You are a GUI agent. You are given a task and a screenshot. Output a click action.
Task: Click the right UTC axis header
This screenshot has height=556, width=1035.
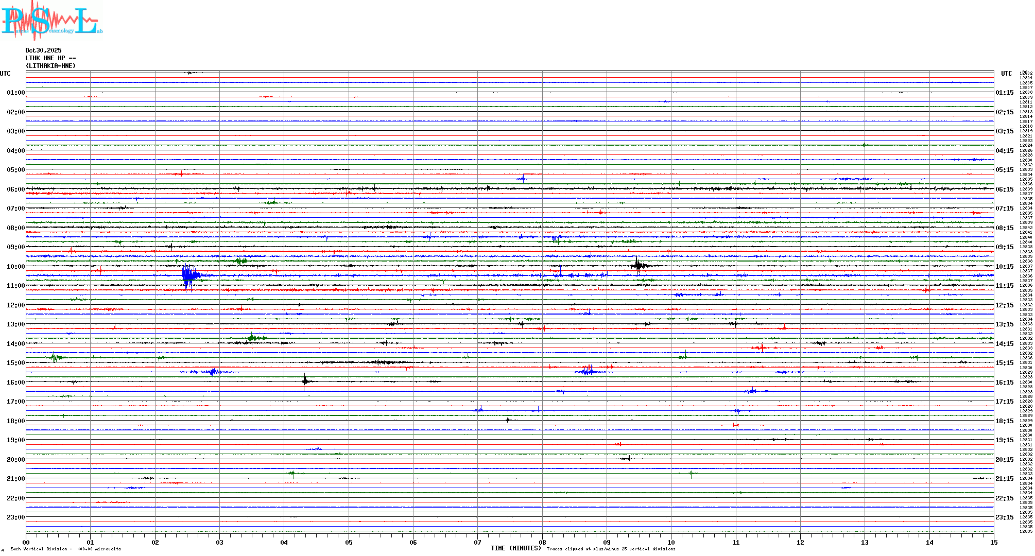pyautogui.click(x=1006, y=74)
